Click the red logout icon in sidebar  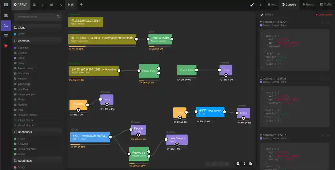[6, 46]
